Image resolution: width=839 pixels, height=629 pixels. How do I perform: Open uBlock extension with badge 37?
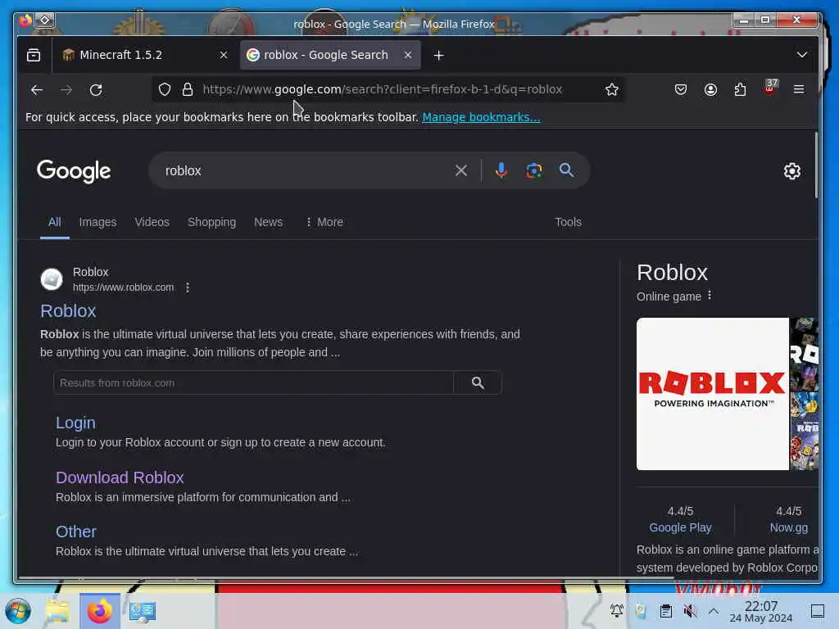[770, 87]
